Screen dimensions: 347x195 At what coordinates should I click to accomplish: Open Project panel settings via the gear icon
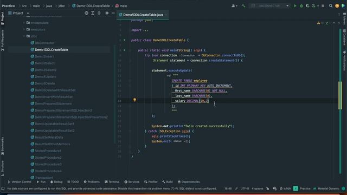[x=107, y=13]
